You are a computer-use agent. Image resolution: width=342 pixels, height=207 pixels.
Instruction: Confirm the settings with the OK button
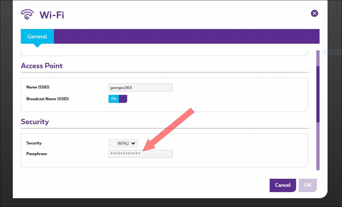307,185
